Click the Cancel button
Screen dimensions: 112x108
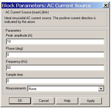coord(43,101)
